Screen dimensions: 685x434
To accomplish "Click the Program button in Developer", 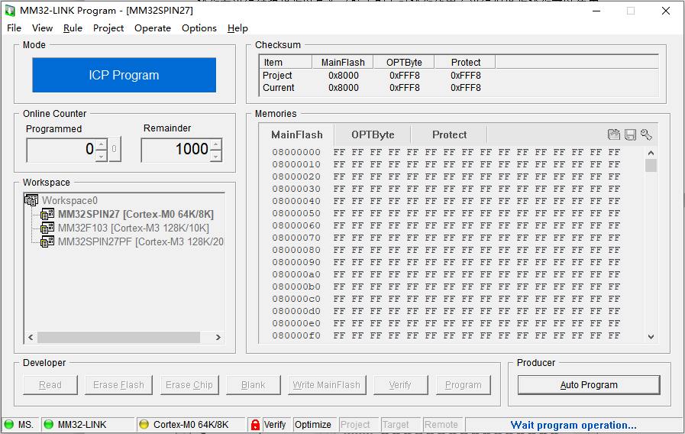I will (x=463, y=384).
